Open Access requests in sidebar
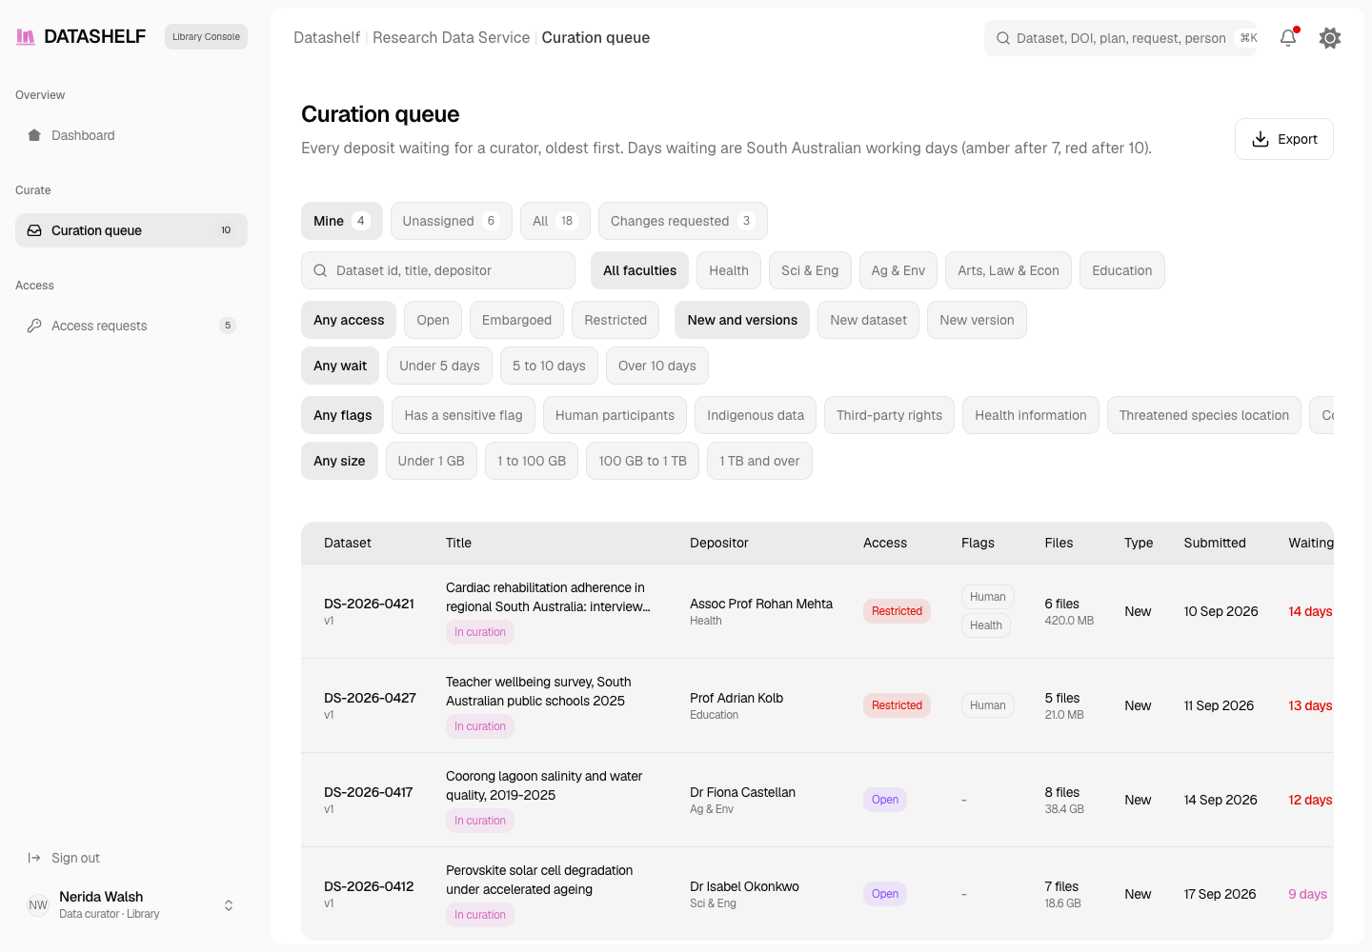 click(131, 326)
